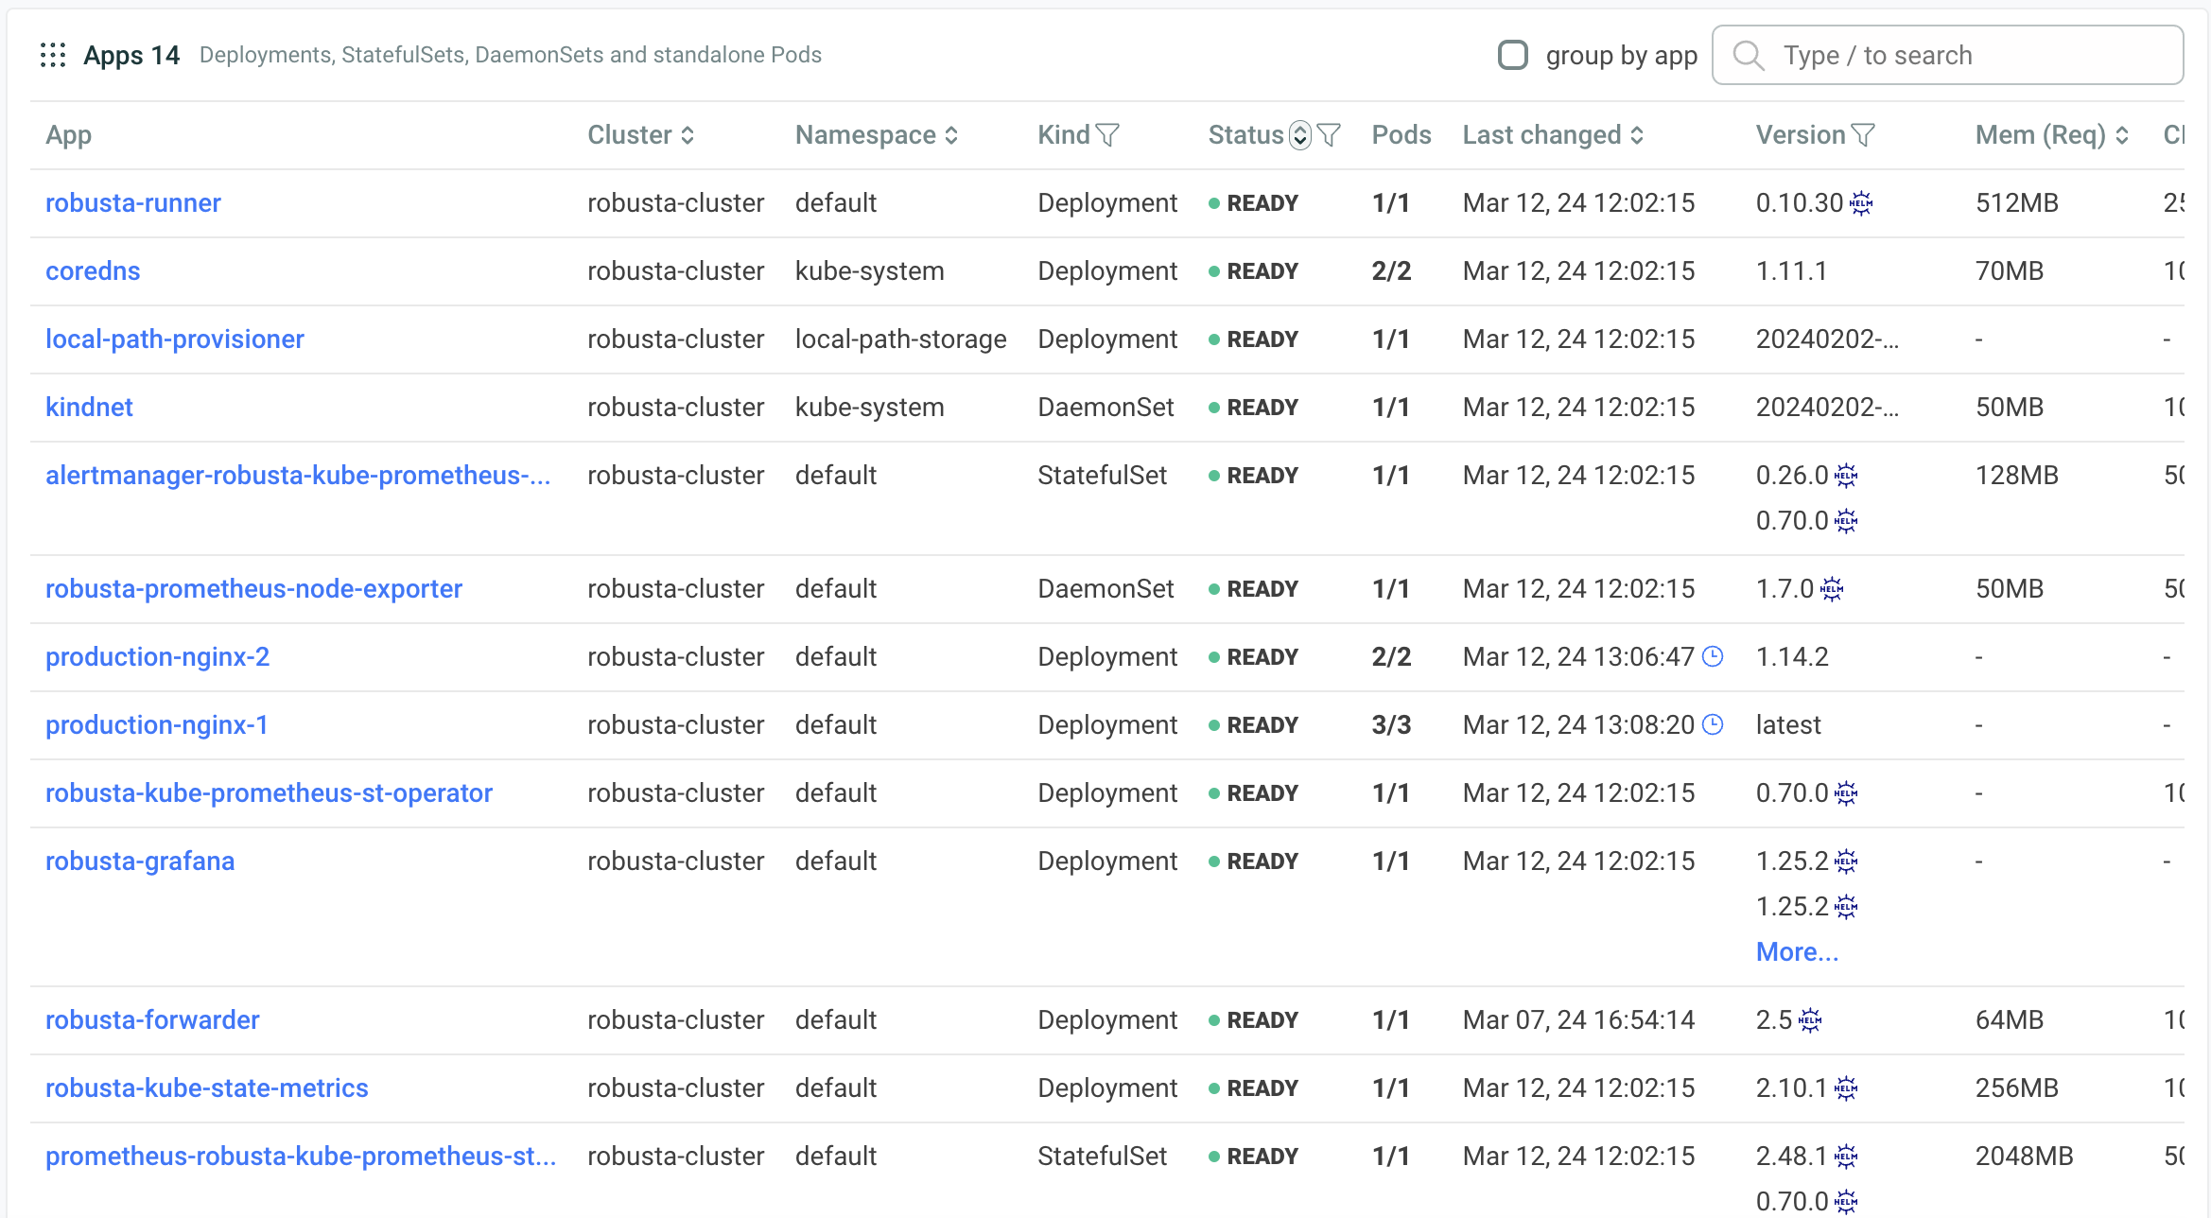Click the 'latest' version cell
Image resolution: width=2211 pixels, height=1218 pixels.
(x=1788, y=725)
